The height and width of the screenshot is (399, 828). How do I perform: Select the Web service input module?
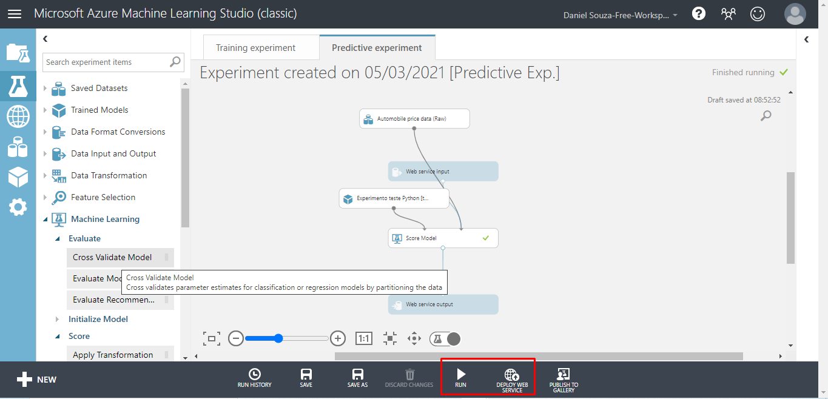443,172
